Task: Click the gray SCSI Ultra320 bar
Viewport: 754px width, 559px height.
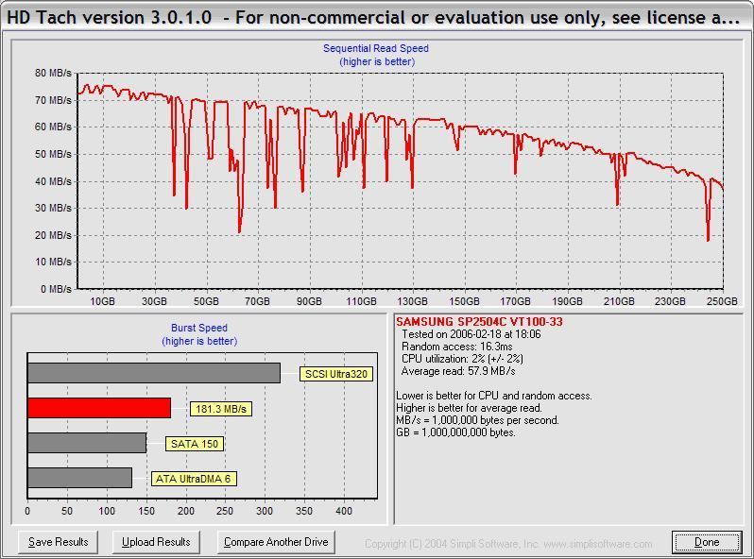Action: [154, 373]
